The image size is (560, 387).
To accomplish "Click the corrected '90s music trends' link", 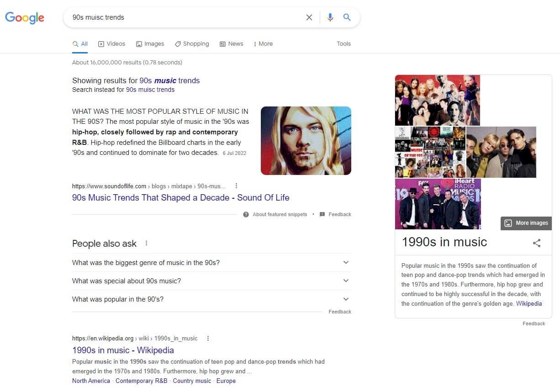I will pos(169,80).
